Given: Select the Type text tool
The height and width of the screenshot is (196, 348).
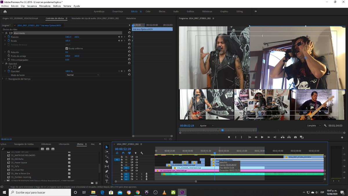Looking at the screenshot, I should [x=107, y=181].
